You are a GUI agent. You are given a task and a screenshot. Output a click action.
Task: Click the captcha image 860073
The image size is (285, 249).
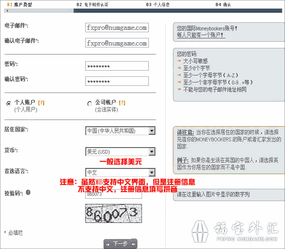[114, 213]
